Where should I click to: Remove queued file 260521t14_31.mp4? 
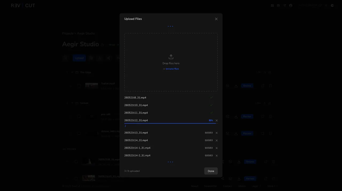216,140
